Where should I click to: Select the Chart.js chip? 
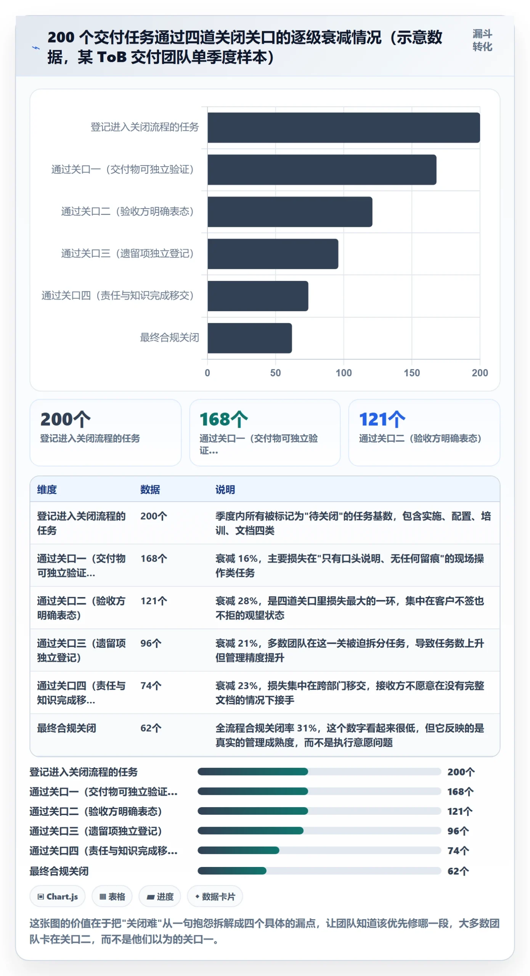point(58,896)
